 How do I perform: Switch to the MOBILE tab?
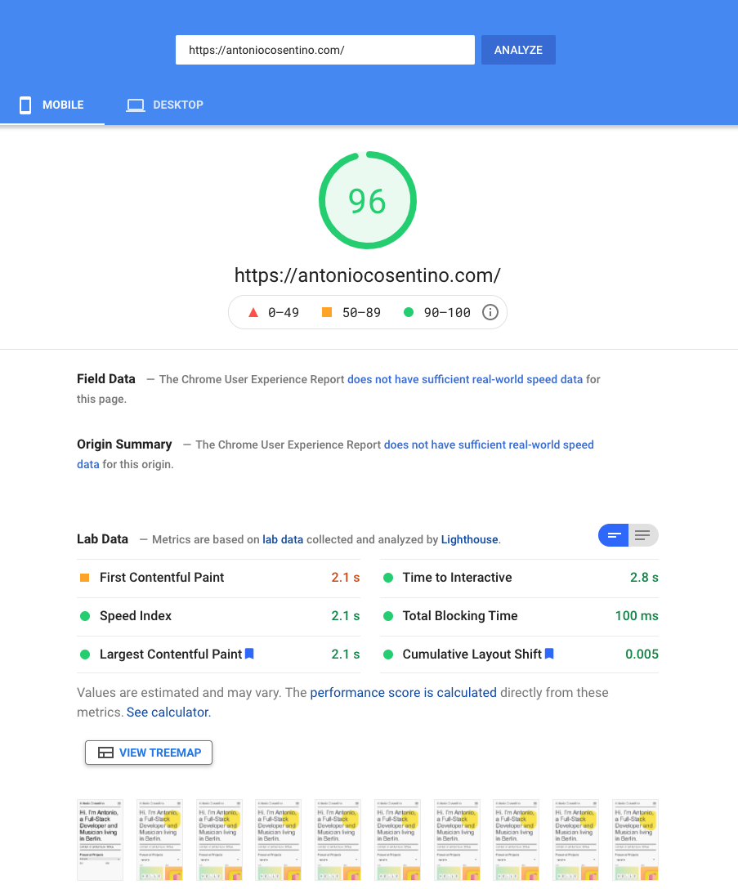(52, 105)
